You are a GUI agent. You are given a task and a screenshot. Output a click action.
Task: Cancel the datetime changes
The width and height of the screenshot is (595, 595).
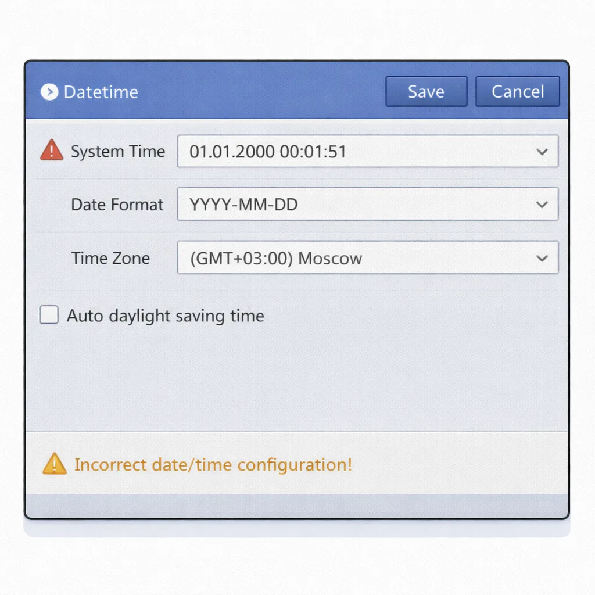518,91
